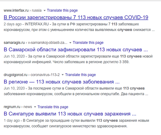Expand the dropdown arrow next to regnum.ru
The image size is (161, 135).
click(x=35, y=107)
